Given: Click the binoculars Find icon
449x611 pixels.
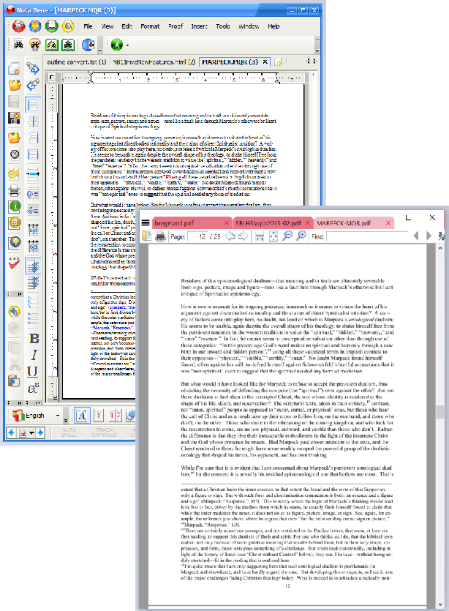Looking at the screenshot, I should (x=17, y=45).
